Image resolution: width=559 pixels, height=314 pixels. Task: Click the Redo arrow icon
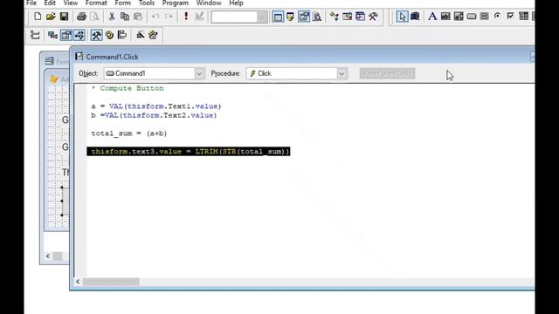coord(169,17)
